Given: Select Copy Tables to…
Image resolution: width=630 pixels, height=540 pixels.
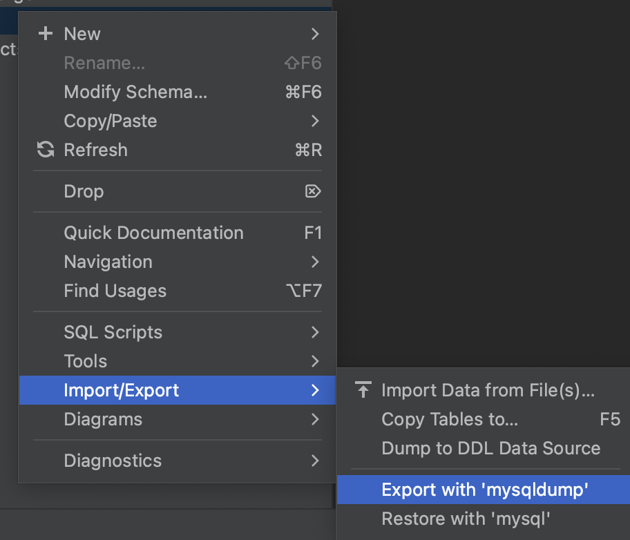Looking at the screenshot, I should pyautogui.click(x=484, y=419).
